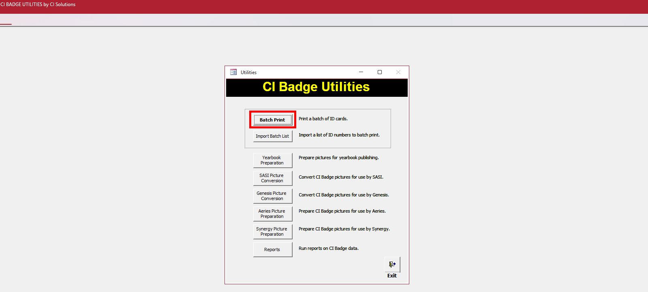Maximize the Utilities window
The image size is (648, 292).
[x=380, y=72]
